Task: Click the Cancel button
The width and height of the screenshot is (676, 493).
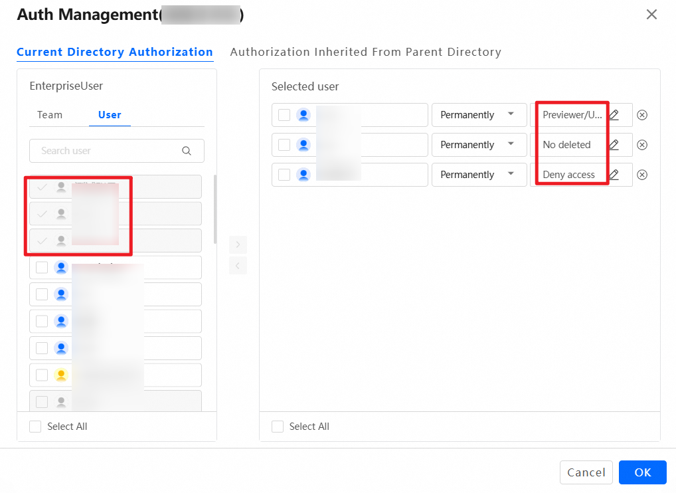Action: (x=586, y=472)
